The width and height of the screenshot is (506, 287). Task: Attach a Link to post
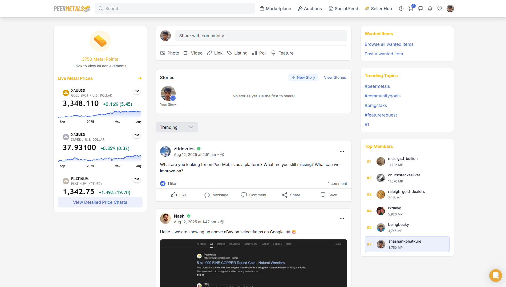pos(215,53)
